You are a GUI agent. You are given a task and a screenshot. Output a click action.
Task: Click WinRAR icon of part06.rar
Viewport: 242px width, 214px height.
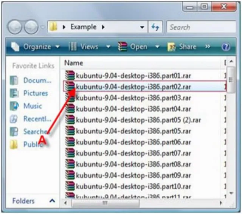point(70,142)
